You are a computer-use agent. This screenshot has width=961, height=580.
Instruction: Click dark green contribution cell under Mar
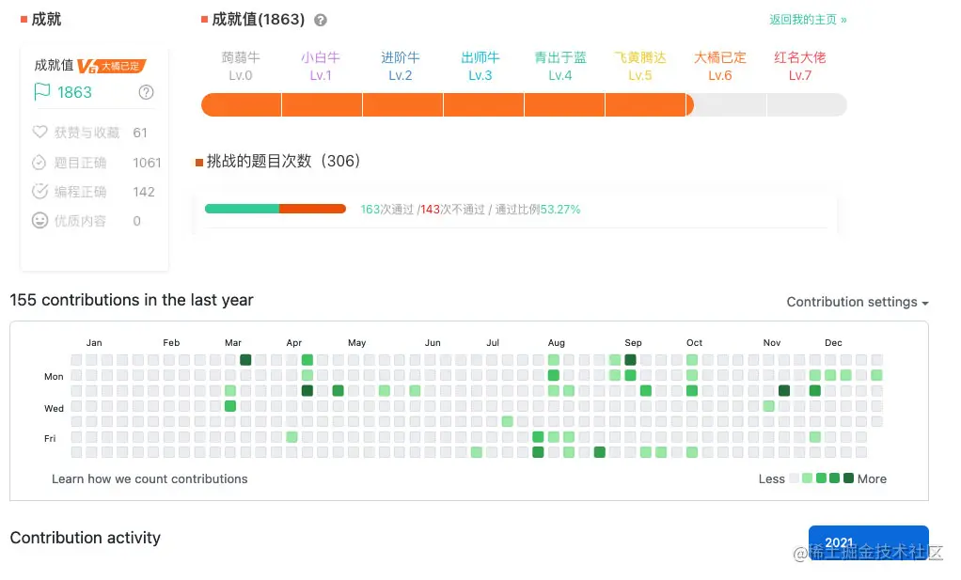coord(245,359)
